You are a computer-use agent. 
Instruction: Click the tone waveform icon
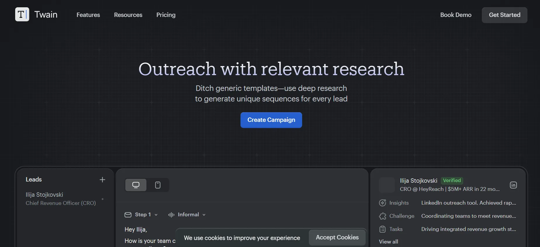[x=171, y=215]
